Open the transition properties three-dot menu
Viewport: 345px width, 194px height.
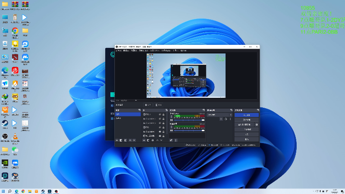pos(230,119)
